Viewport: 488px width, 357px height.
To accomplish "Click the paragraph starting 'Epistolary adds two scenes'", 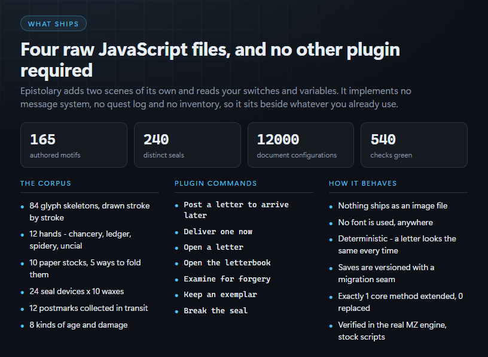I will click(216, 97).
